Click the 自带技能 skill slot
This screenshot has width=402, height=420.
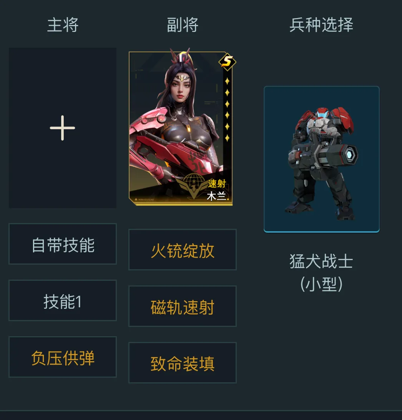[x=63, y=244]
